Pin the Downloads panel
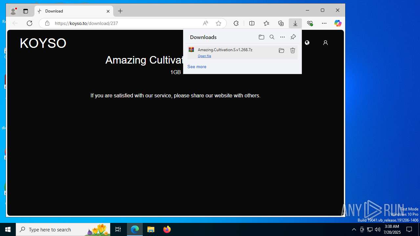This screenshot has width=420, height=236. (293, 37)
